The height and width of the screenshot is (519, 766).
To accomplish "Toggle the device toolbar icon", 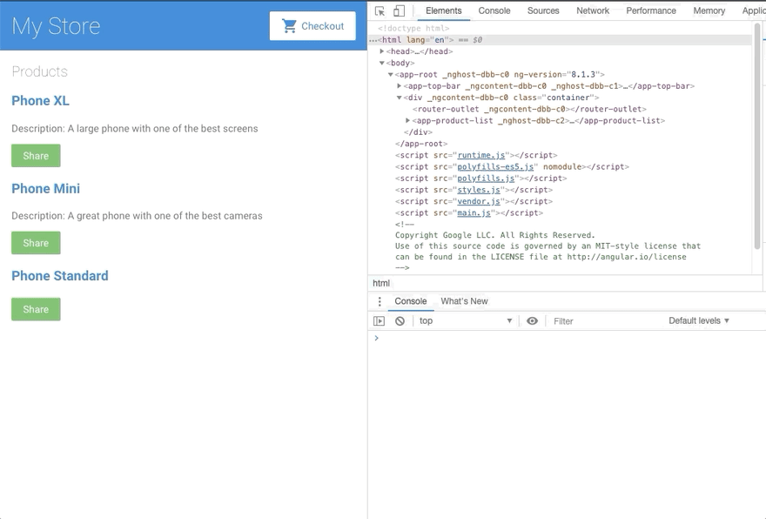I will tap(400, 10).
